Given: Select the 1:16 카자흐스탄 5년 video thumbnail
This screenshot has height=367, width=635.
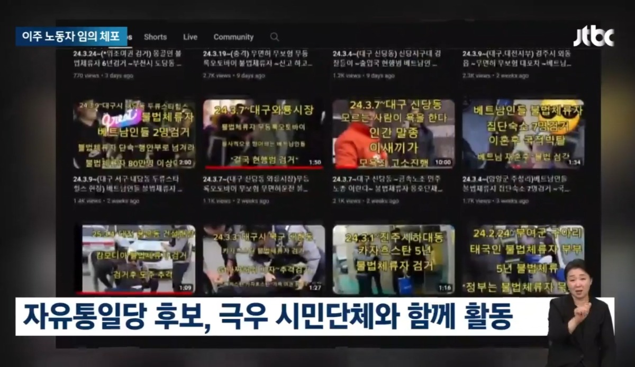Looking at the screenshot, I should pyautogui.click(x=393, y=259).
